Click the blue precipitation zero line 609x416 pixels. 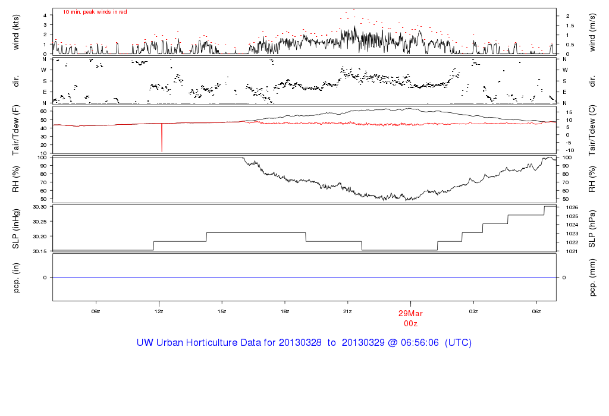tap(304, 277)
